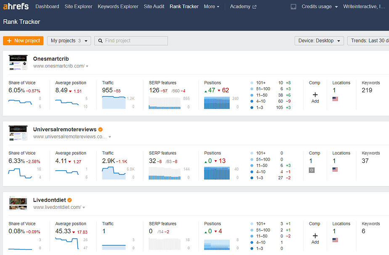
Task: Click Onesmartcrib Traffic value 955
Action: point(107,90)
